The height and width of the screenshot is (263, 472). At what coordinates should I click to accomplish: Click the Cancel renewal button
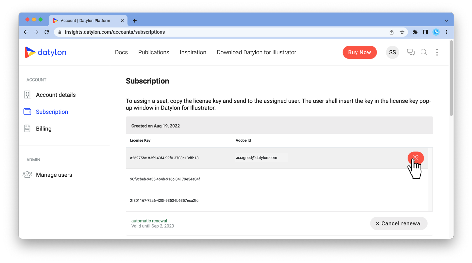[x=399, y=223]
